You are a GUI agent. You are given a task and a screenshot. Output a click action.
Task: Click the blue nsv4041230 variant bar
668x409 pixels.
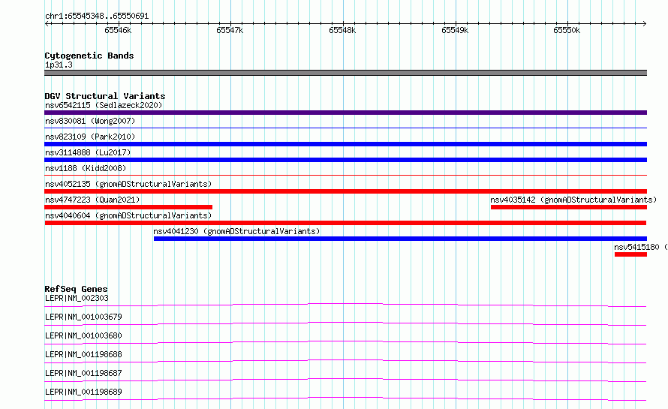pos(401,239)
